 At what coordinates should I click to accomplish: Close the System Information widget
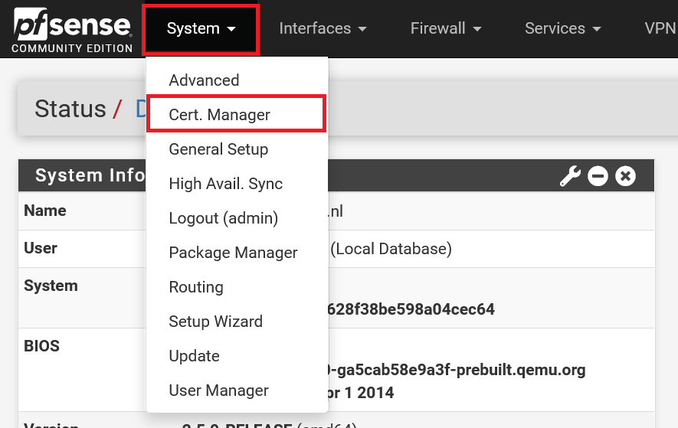tap(626, 177)
